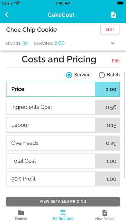Tap the 50% Profit row
This screenshot has width=126, height=224.
63,179
